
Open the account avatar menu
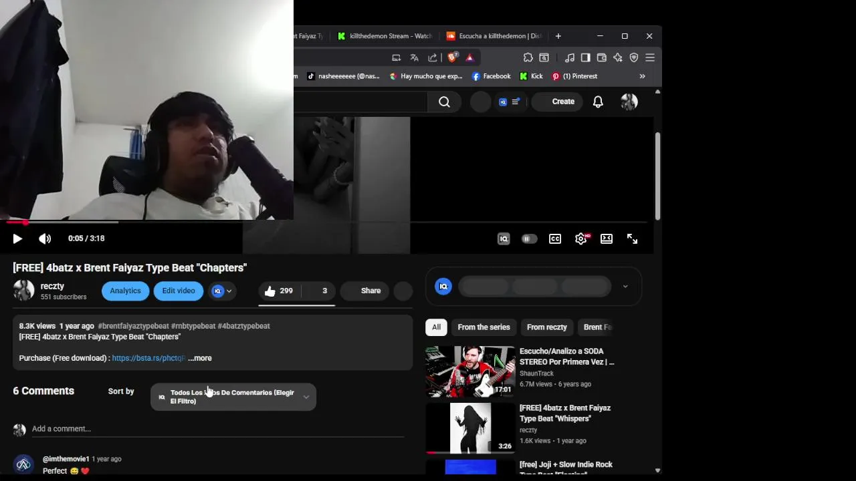pyautogui.click(x=629, y=102)
